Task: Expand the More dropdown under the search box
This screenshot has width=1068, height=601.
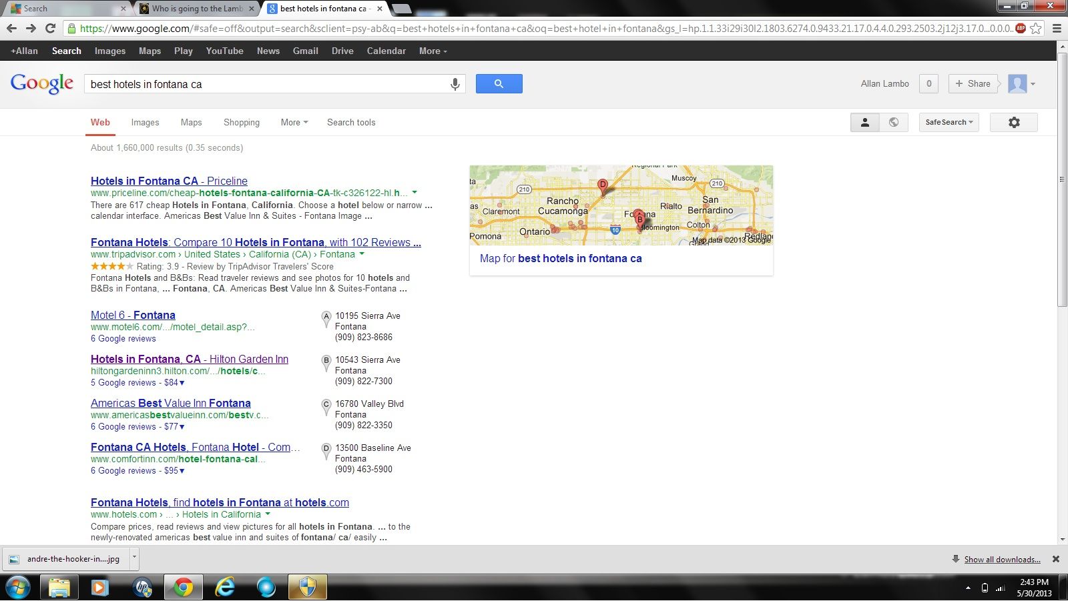Action: pyautogui.click(x=294, y=123)
